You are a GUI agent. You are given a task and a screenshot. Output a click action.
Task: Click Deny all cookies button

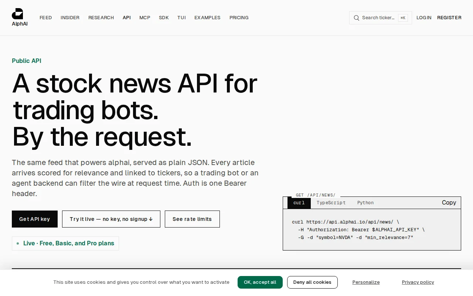point(312,282)
